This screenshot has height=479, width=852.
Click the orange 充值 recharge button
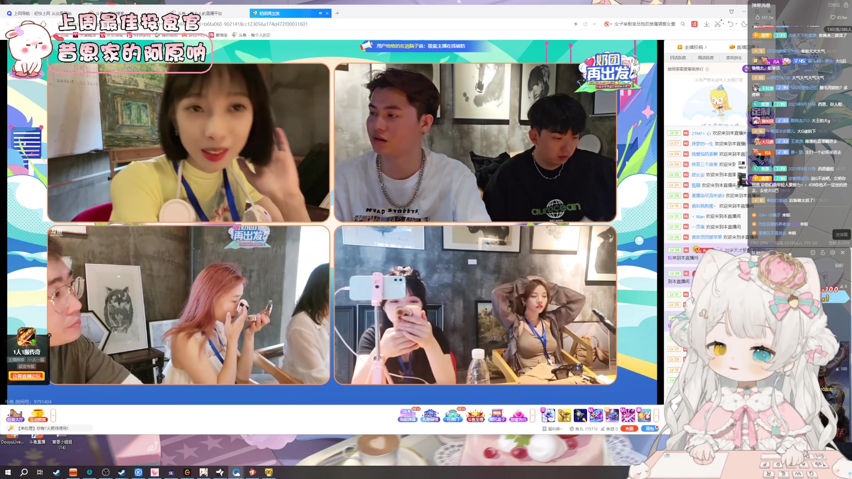pyautogui.click(x=629, y=428)
